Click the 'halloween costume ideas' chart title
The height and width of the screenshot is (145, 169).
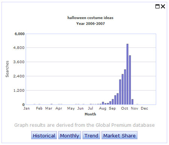(x=91, y=18)
